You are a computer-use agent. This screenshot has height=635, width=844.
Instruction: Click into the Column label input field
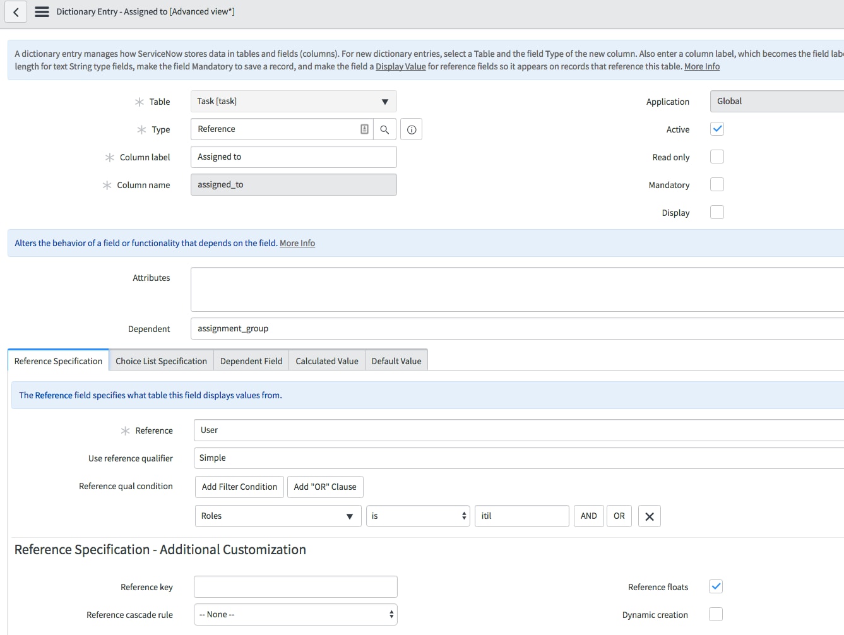click(x=294, y=157)
